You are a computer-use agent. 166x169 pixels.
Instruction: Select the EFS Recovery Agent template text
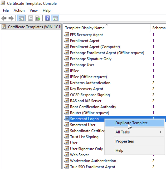click(x=87, y=35)
